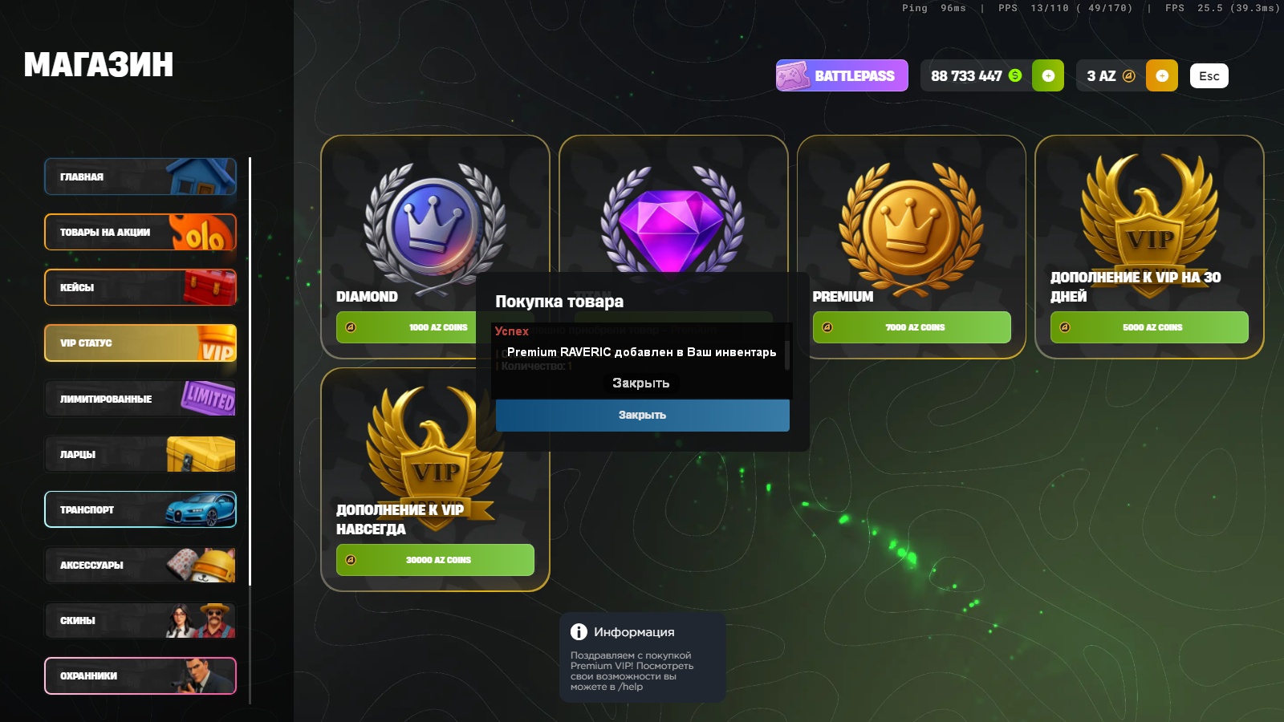This screenshot has width=1284, height=722.
Task: Open the Охранники category
Action: coord(140,675)
